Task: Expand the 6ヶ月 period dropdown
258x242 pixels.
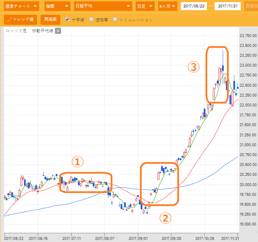Action: coord(167,6)
